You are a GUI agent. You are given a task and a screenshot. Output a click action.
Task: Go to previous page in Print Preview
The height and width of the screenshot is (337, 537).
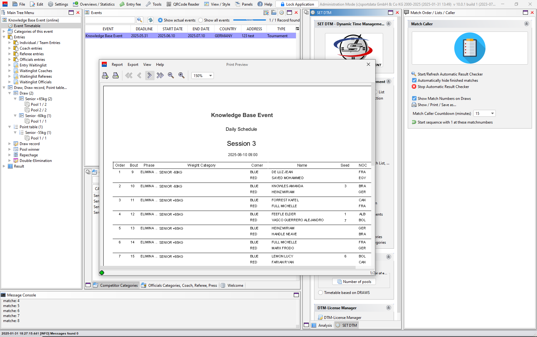click(x=139, y=76)
